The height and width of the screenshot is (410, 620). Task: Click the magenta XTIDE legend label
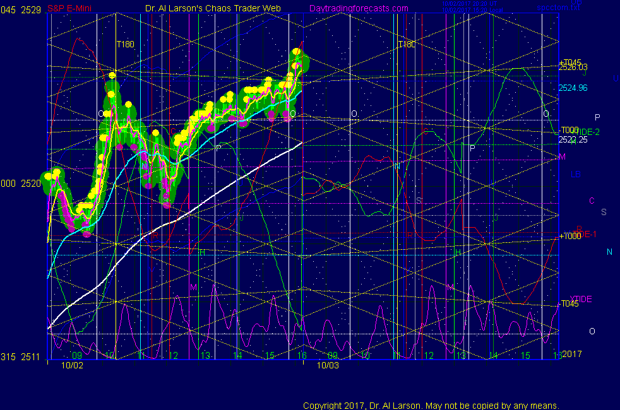[580, 299]
